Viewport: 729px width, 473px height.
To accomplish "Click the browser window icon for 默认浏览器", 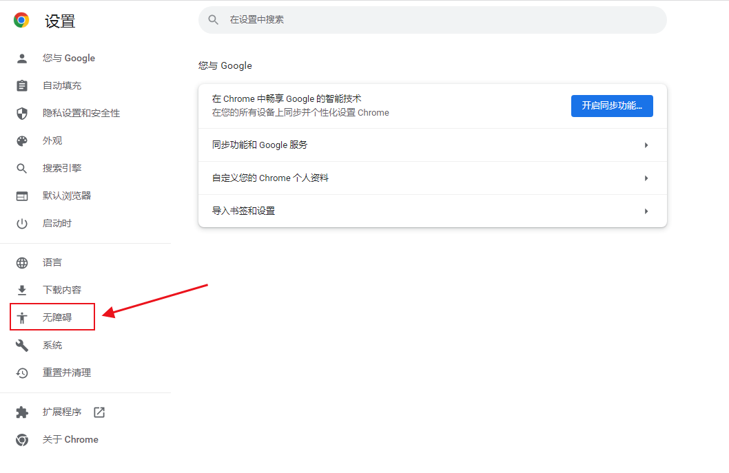I will (22, 196).
